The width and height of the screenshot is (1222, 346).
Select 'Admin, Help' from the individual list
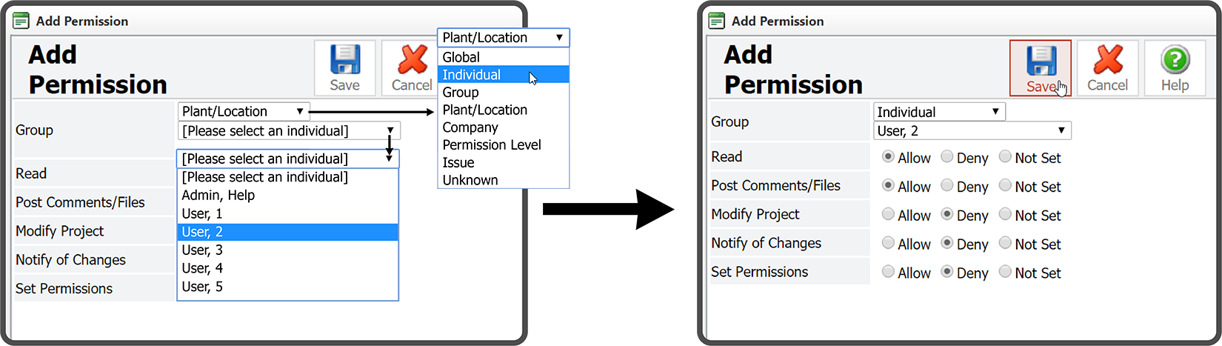click(x=218, y=196)
